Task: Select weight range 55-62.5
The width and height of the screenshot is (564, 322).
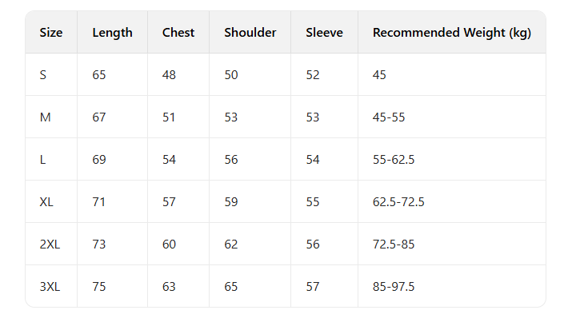Action: pos(394,160)
